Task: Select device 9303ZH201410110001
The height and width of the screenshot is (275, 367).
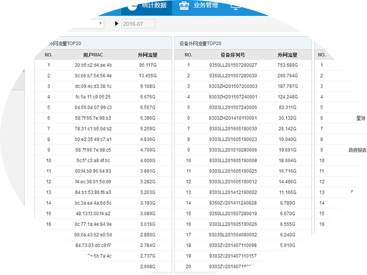Action: point(233,118)
